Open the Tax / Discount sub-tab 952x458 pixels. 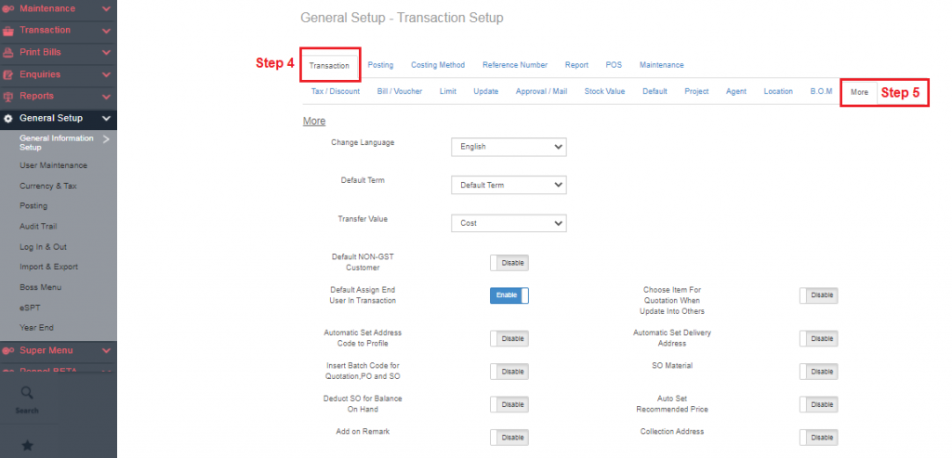click(x=336, y=91)
